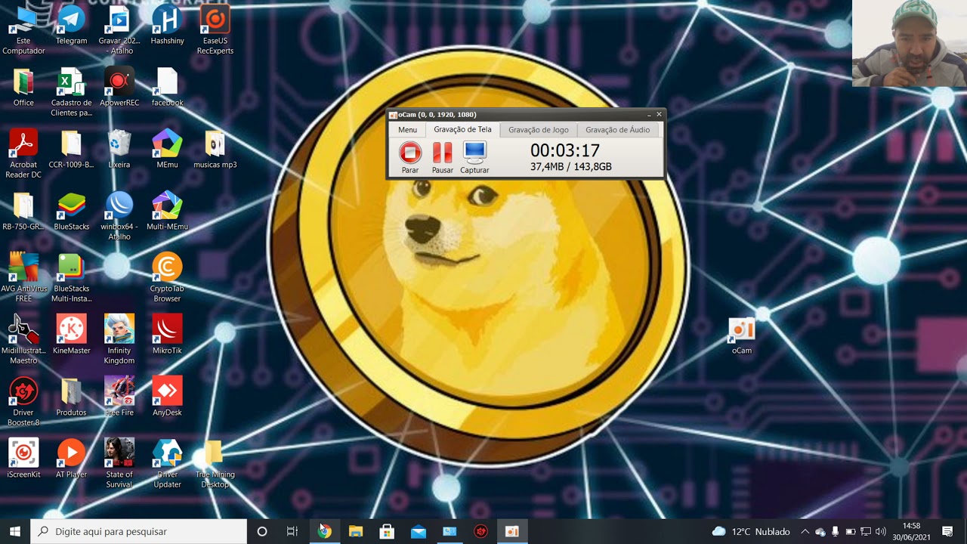Image resolution: width=967 pixels, height=544 pixels.
Task: Launch Telegram from the desktop
Action: tap(71, 26)
